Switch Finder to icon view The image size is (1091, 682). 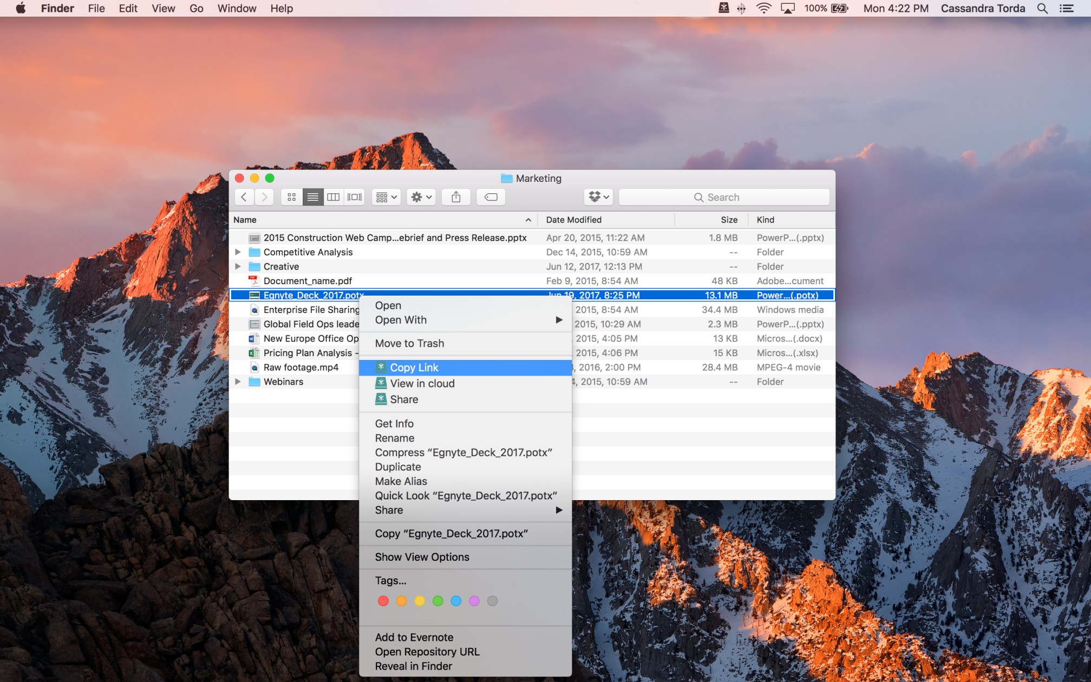point(291,197)
